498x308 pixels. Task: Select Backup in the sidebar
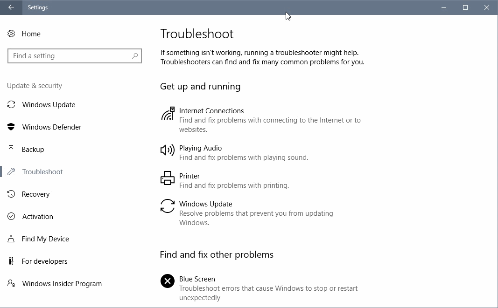33,150
